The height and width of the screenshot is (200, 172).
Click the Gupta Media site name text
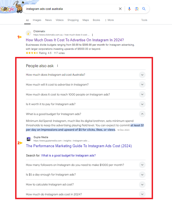pyautogui.click(x=41, y=137)
